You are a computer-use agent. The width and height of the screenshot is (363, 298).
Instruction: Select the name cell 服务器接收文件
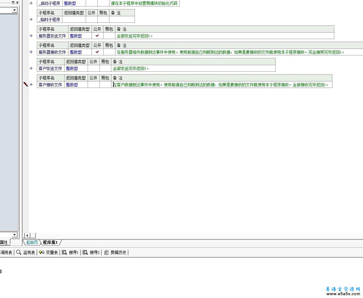[x=52, y=52]
